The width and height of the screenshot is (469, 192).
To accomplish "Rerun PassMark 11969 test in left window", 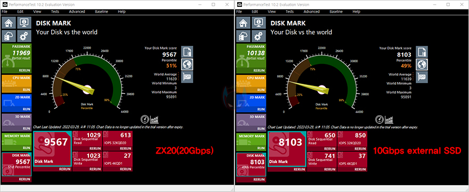I will [25, 71].
